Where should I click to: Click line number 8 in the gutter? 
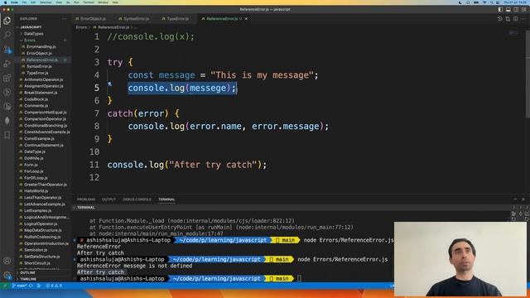pyautogui.click(x=97, y=127)
